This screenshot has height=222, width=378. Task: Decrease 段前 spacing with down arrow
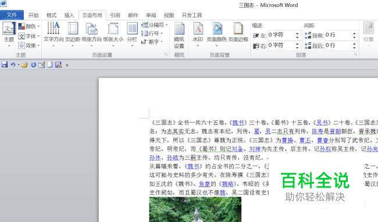coord(354,37)
